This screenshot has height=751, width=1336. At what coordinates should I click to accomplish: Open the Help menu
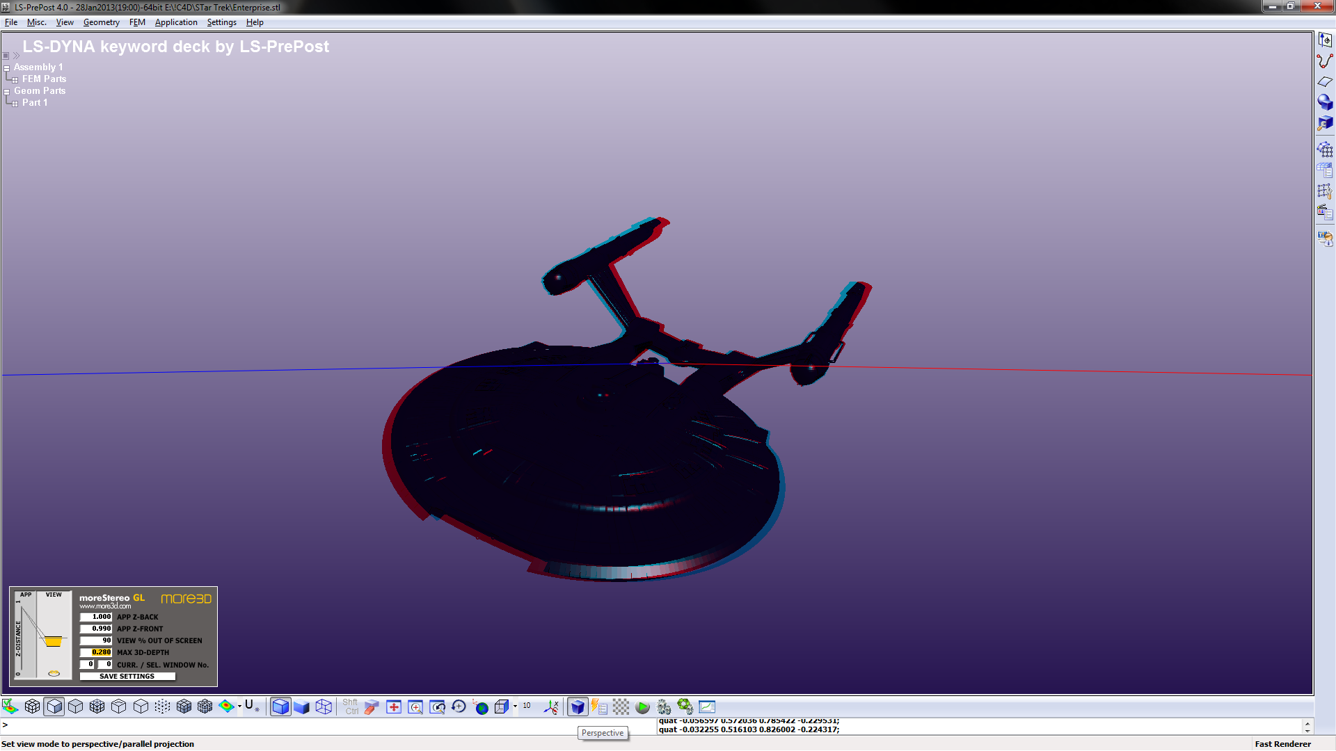(255, 22)
